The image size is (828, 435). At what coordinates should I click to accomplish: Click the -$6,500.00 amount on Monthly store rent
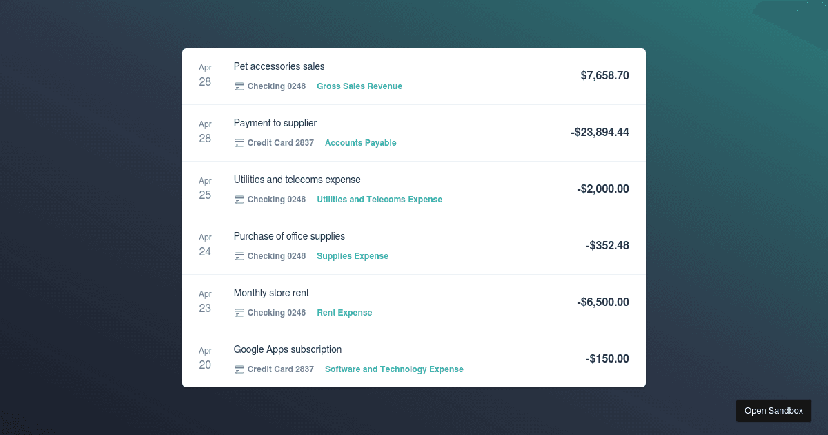(602, 302)
